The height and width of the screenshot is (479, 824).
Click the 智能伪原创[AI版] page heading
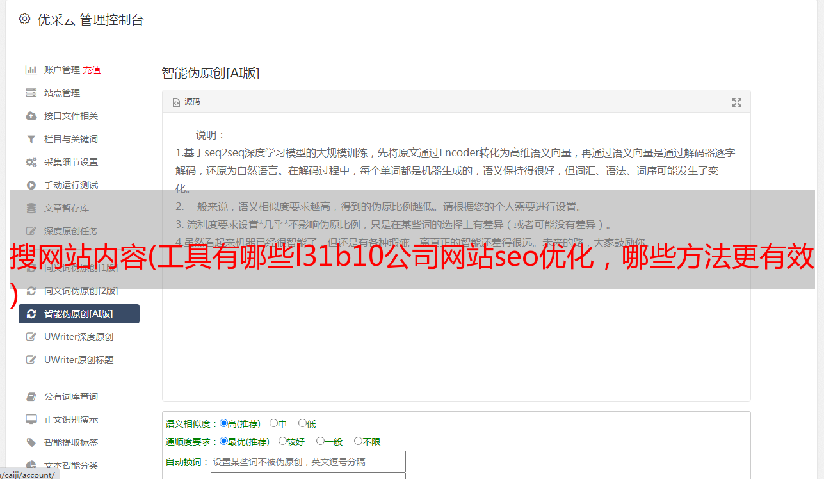211,73
